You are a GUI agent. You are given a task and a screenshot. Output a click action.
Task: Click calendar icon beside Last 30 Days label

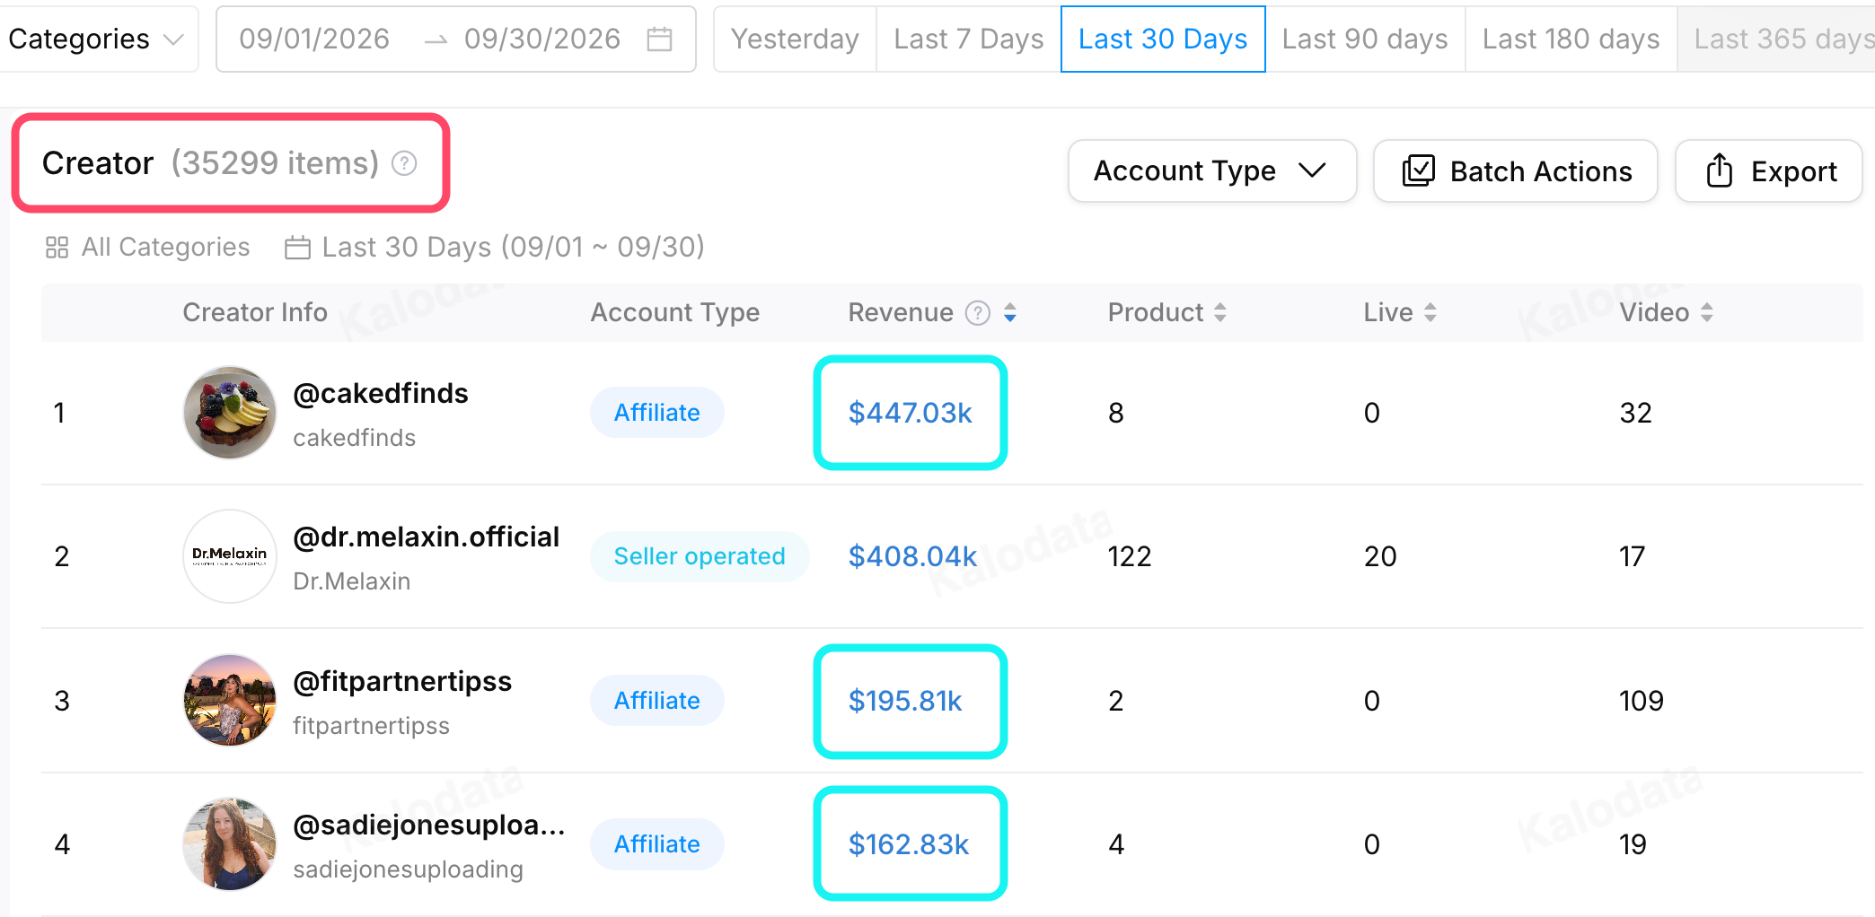click(297, 247)
